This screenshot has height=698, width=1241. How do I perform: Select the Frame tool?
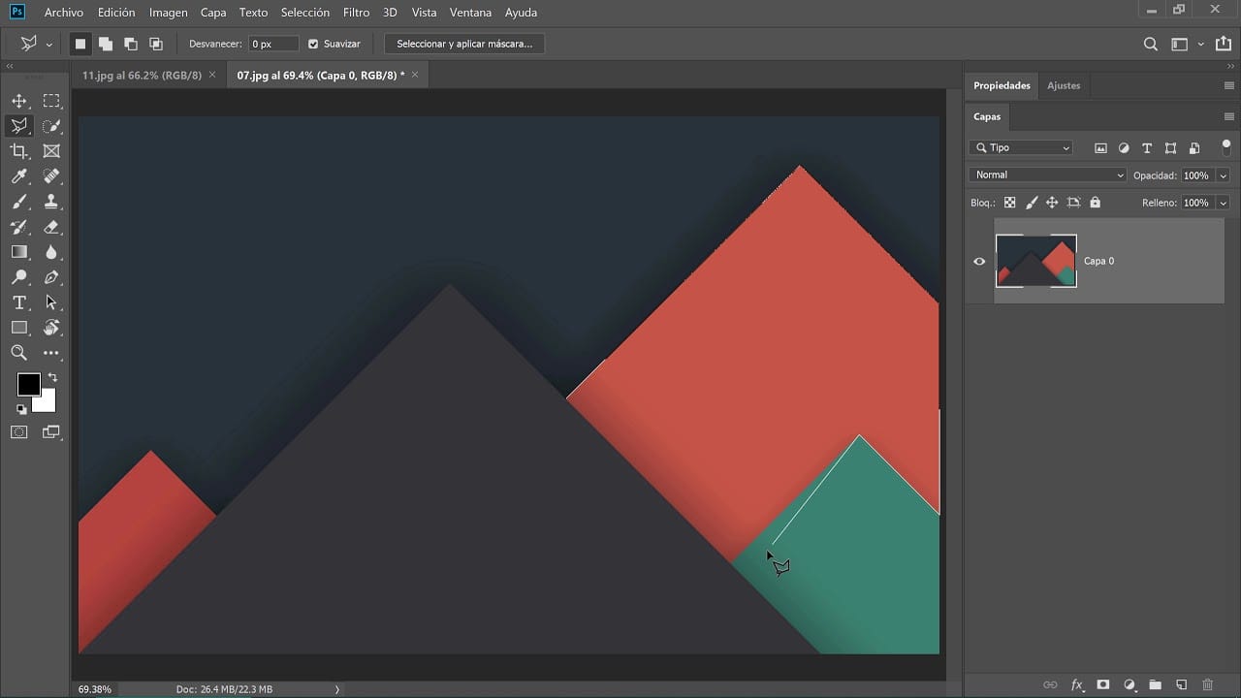coord(51,151)
